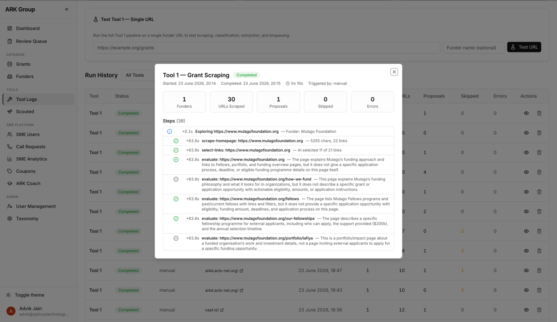Open Advik Jain user profile
The width and height of the screenshot is (557, 322).
coord(38,311)
